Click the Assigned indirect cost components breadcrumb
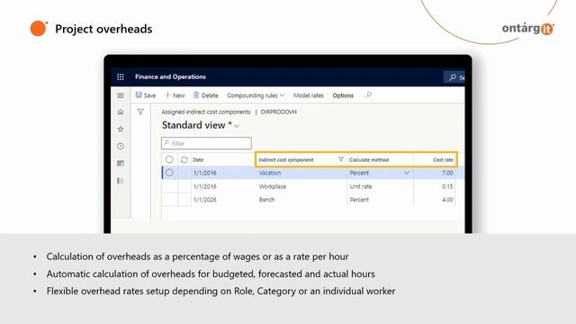 (x=206, y=112)
